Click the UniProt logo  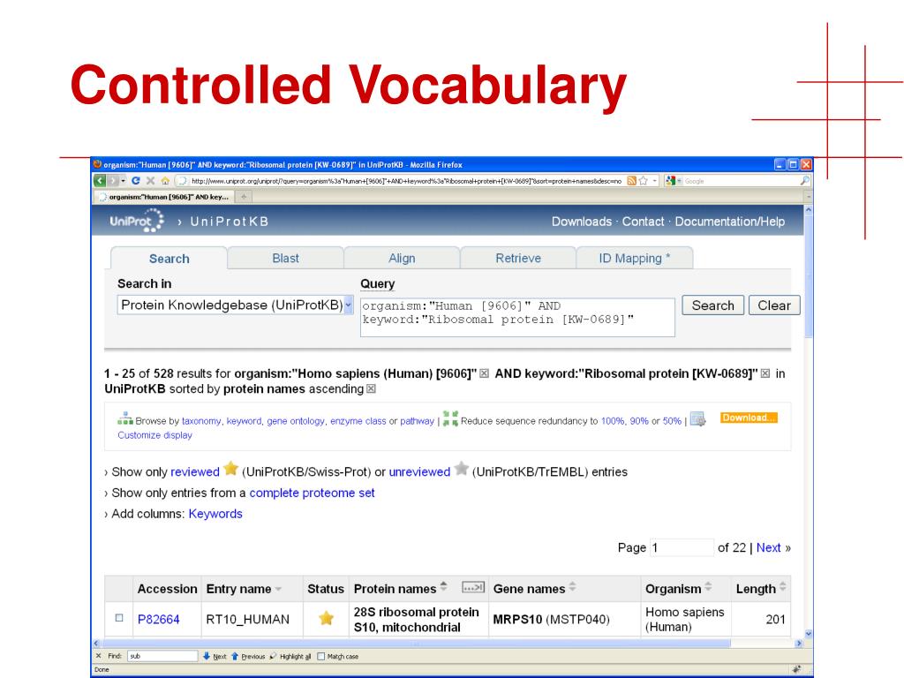click(x=137, y=222)
